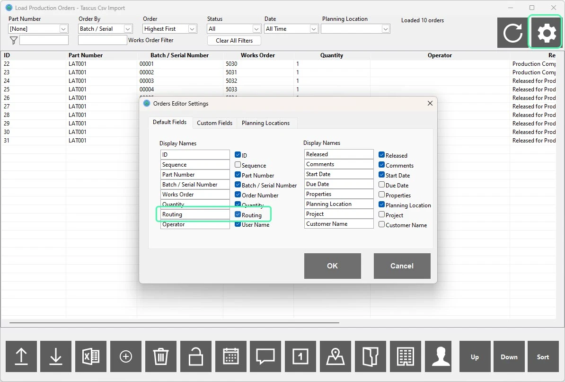Click the padlock unlock icon

[196, 356]
